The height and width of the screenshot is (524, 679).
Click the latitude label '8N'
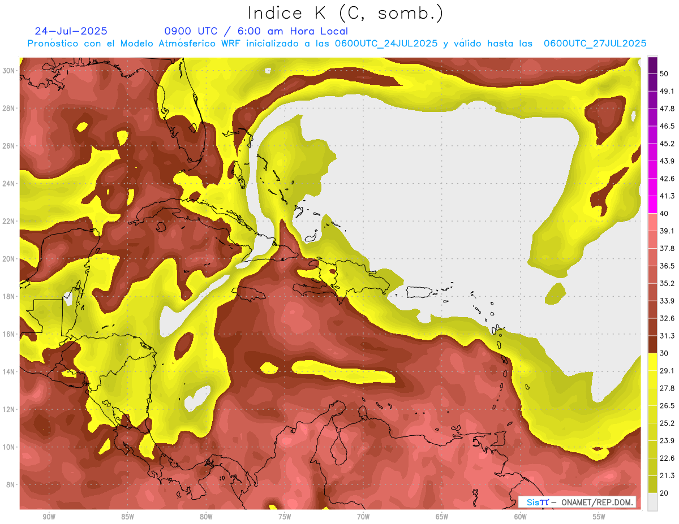10,485
